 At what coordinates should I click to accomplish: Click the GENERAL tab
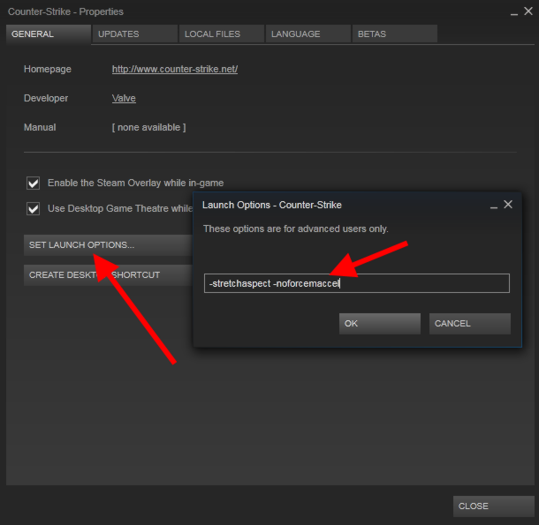(x=48, y=34)
